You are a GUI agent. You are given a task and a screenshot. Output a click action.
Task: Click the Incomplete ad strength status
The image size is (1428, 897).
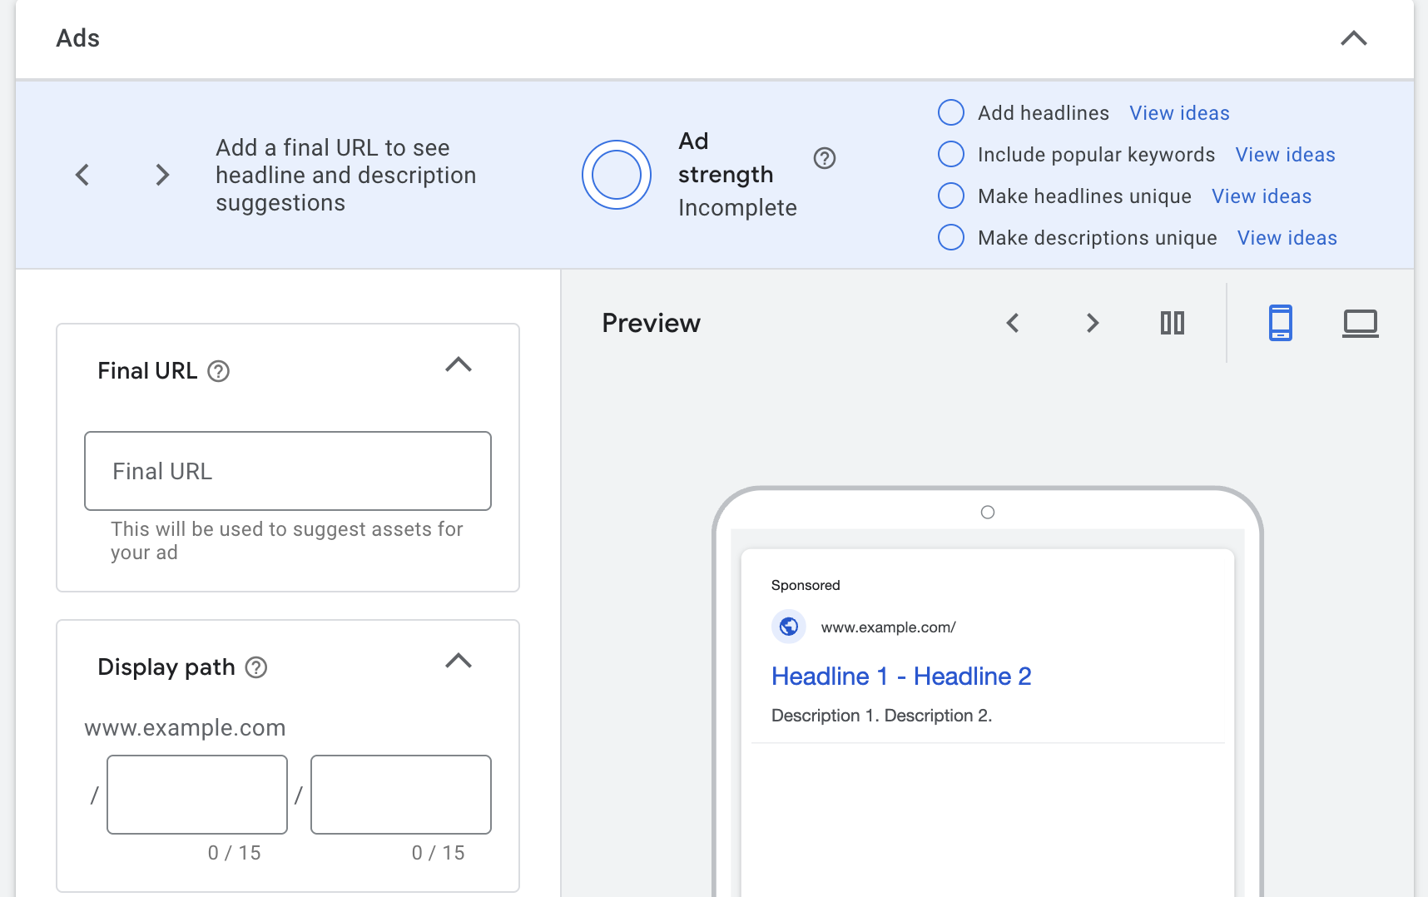coord(737,208)
